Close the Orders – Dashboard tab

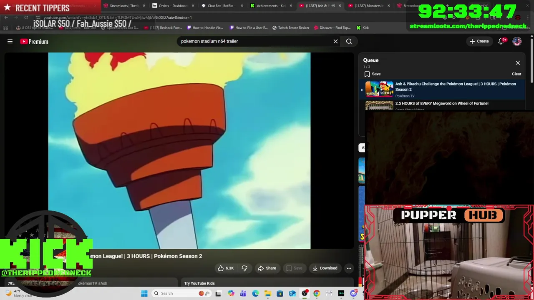point(193,6)
